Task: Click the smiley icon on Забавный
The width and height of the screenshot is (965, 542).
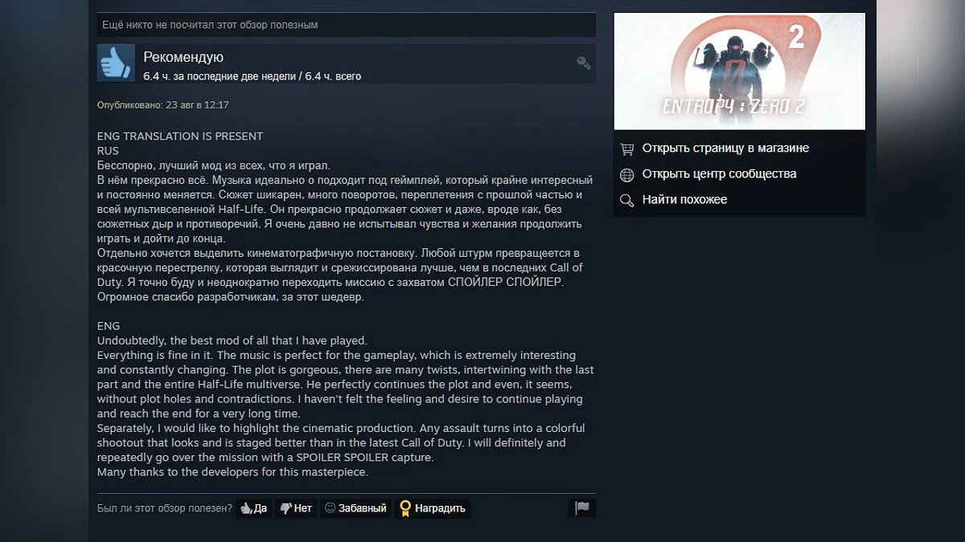Action: [330, 508]
